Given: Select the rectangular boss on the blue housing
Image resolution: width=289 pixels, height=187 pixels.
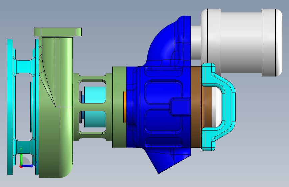Looking at the screenshot, I should point(180,107).
